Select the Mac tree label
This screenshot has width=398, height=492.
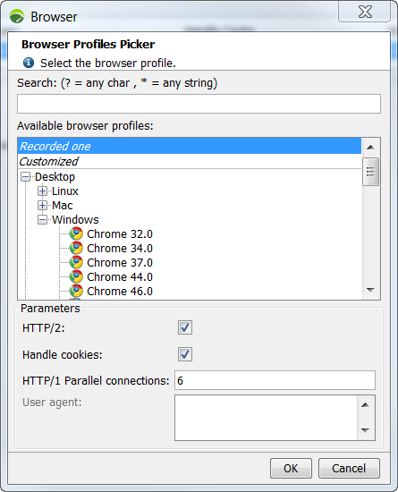[62, 205]
